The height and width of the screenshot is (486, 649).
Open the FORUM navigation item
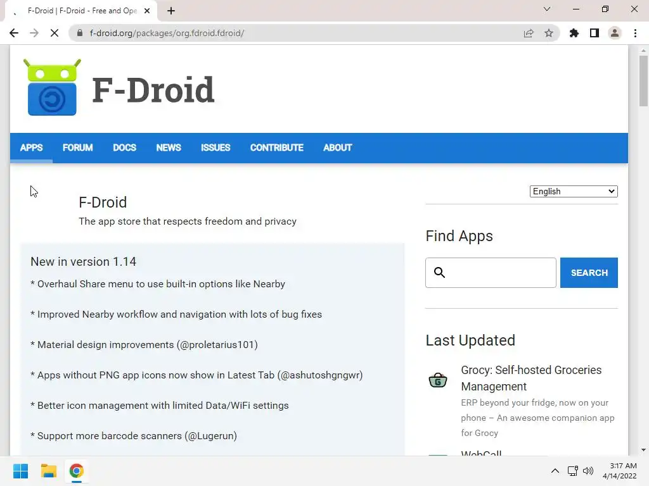(78, 147)
